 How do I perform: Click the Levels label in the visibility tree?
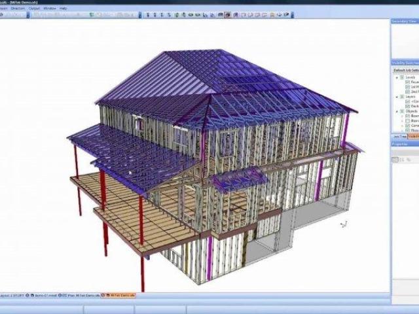(x=410, y=77)
